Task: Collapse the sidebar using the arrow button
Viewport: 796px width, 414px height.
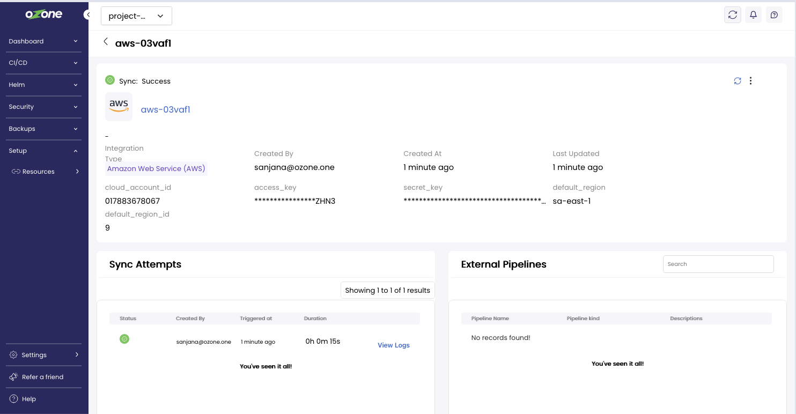Action: tap(87, 15)
